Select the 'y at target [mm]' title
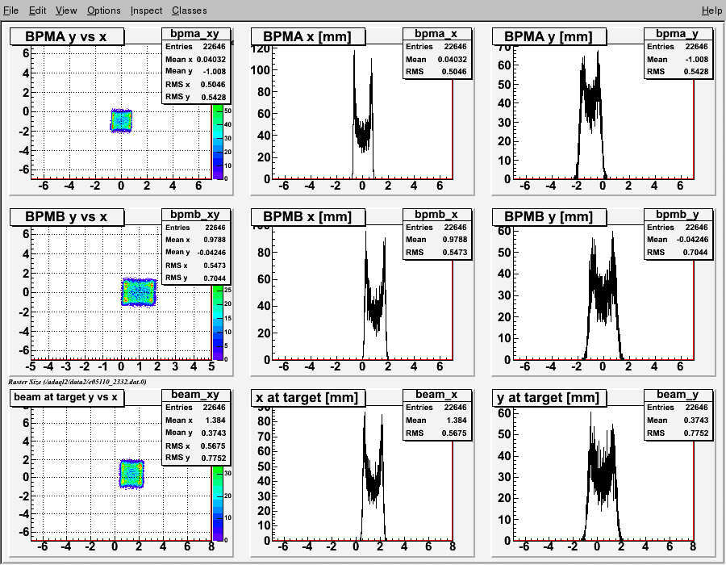Image resolution: width=726 pixels, height=565 pixels. tap(549, 397)
